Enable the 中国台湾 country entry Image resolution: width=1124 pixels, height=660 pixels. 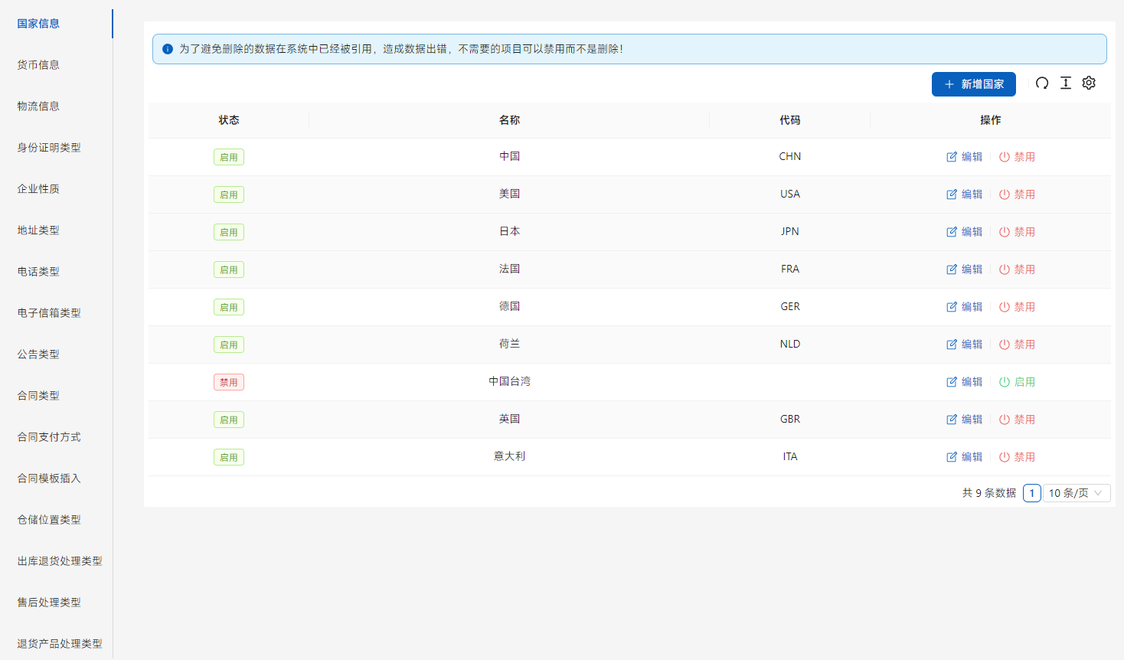[1017, 382]
